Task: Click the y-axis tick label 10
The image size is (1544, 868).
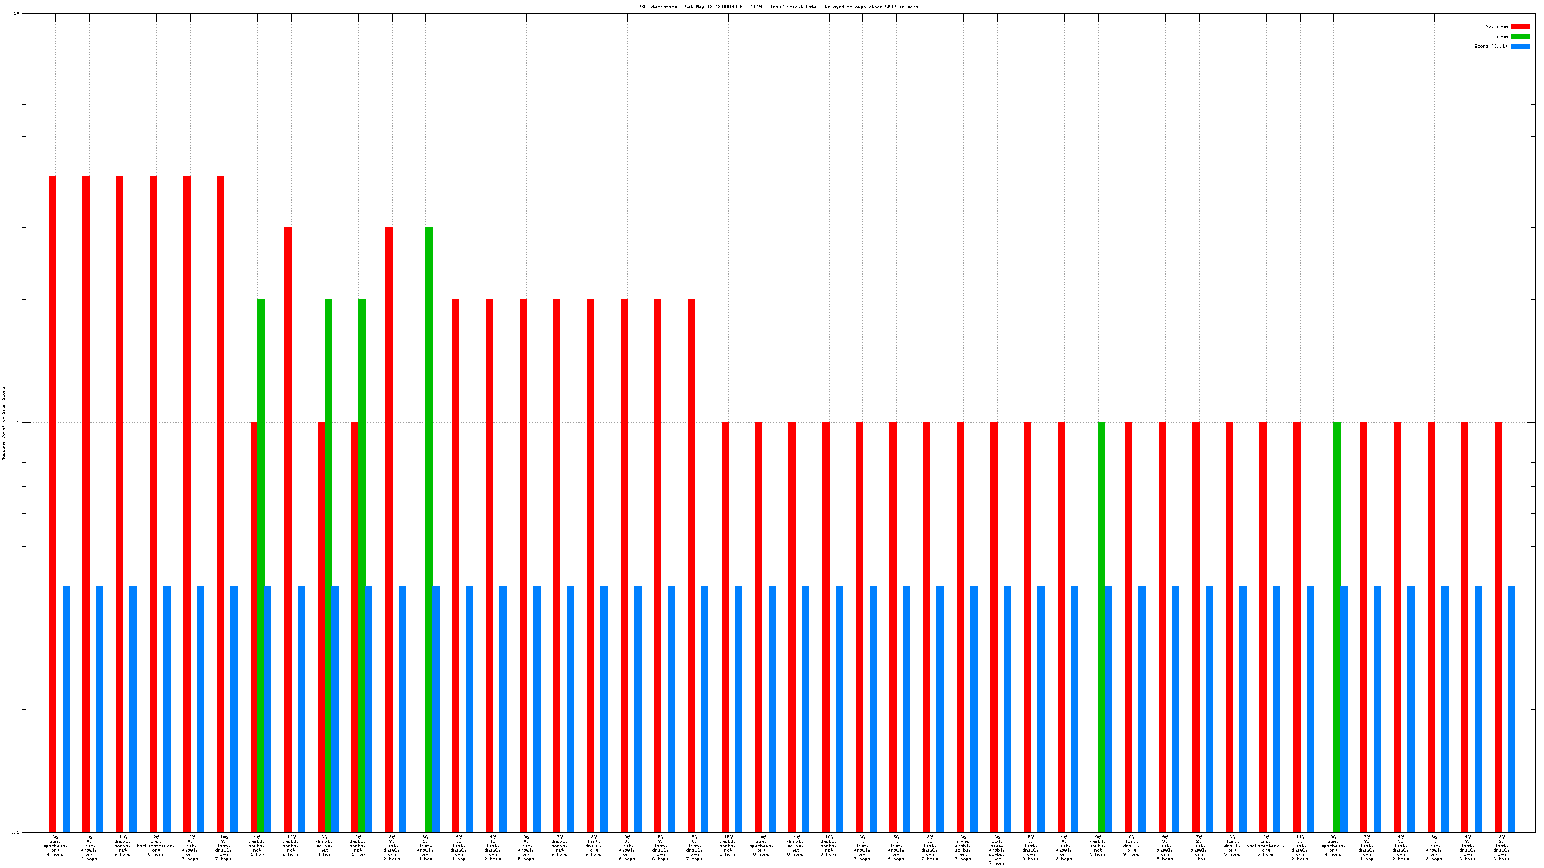Action: [x=16, y=14]
